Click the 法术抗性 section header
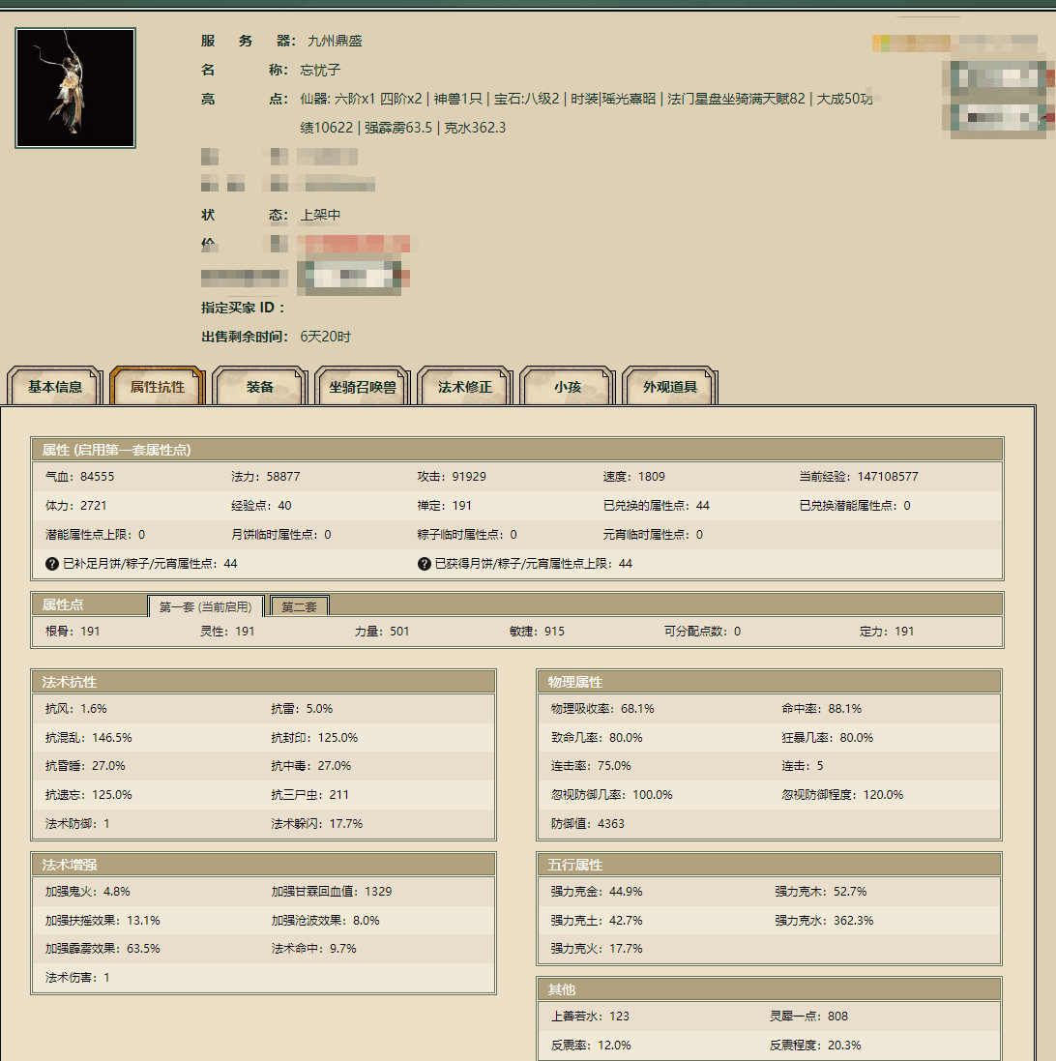This screenshot has width=1056, height=1061. (264, 682)
